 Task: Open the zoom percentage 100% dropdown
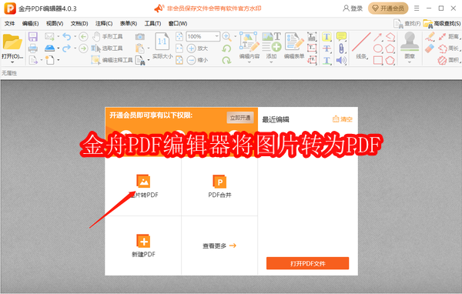(x=217, y=36)
